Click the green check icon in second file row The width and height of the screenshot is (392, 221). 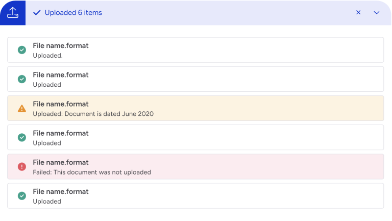coord(22,79)
